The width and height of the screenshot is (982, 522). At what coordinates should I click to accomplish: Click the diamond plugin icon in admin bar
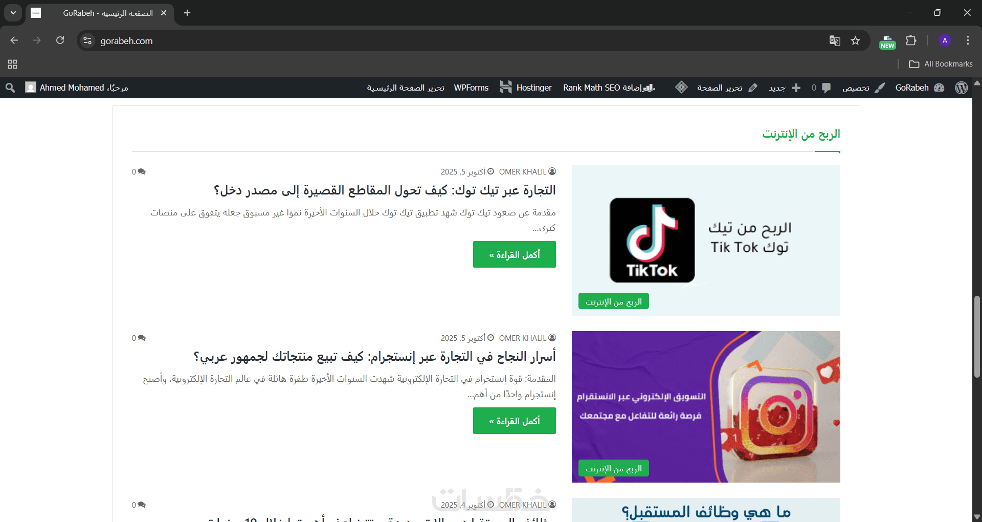pos(681,88)
